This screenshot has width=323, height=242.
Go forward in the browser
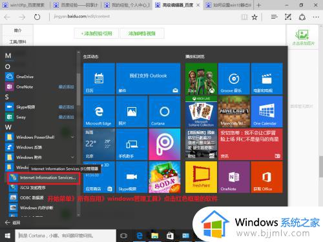tap(22, 17)
